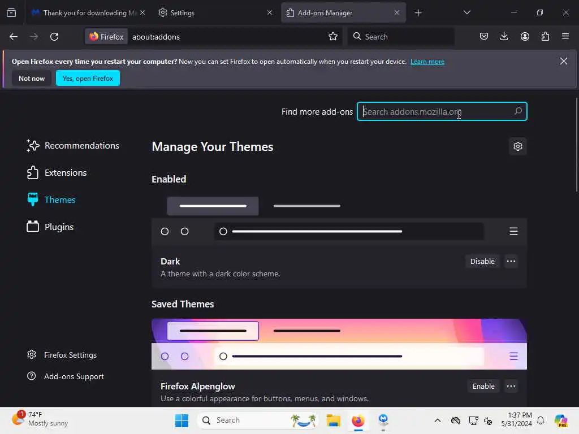
Task: Open a new tab with plus button
Action: pos(418,13)
